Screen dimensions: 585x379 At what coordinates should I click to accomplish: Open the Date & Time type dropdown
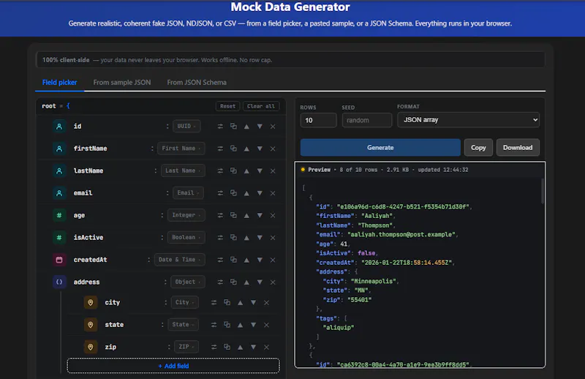tap(179, 260)
